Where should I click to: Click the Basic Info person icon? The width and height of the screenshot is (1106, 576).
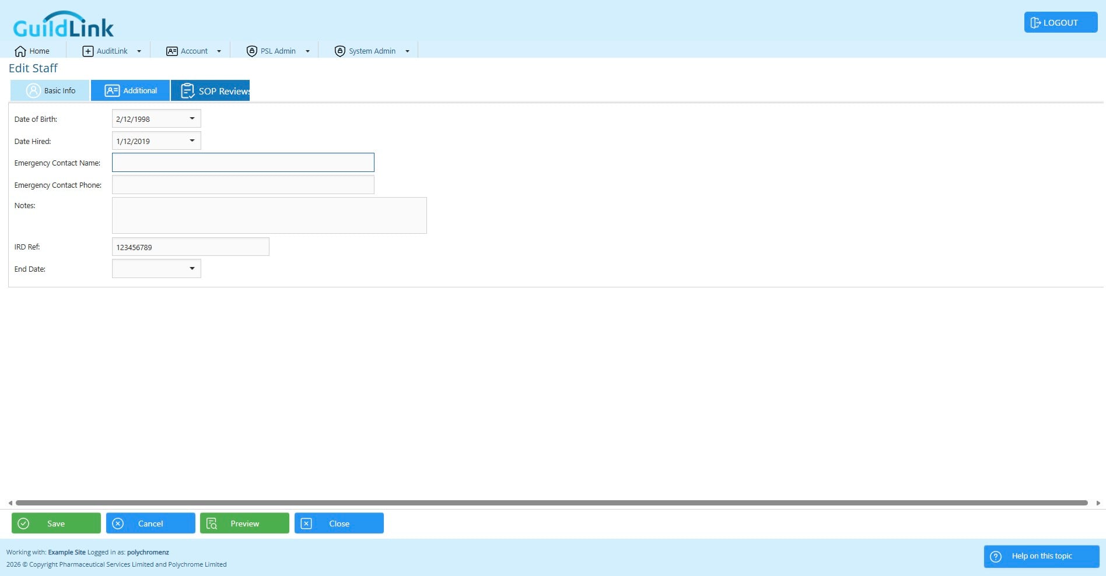[x=33, y=90]
